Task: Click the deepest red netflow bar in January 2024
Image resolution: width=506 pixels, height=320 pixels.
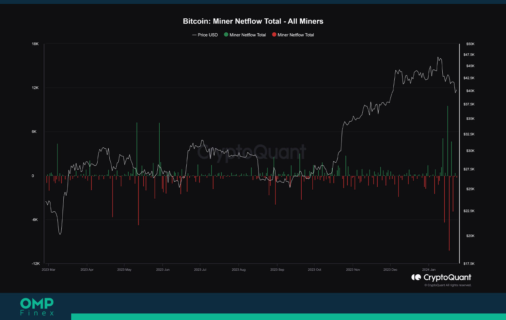Action: 449,213
